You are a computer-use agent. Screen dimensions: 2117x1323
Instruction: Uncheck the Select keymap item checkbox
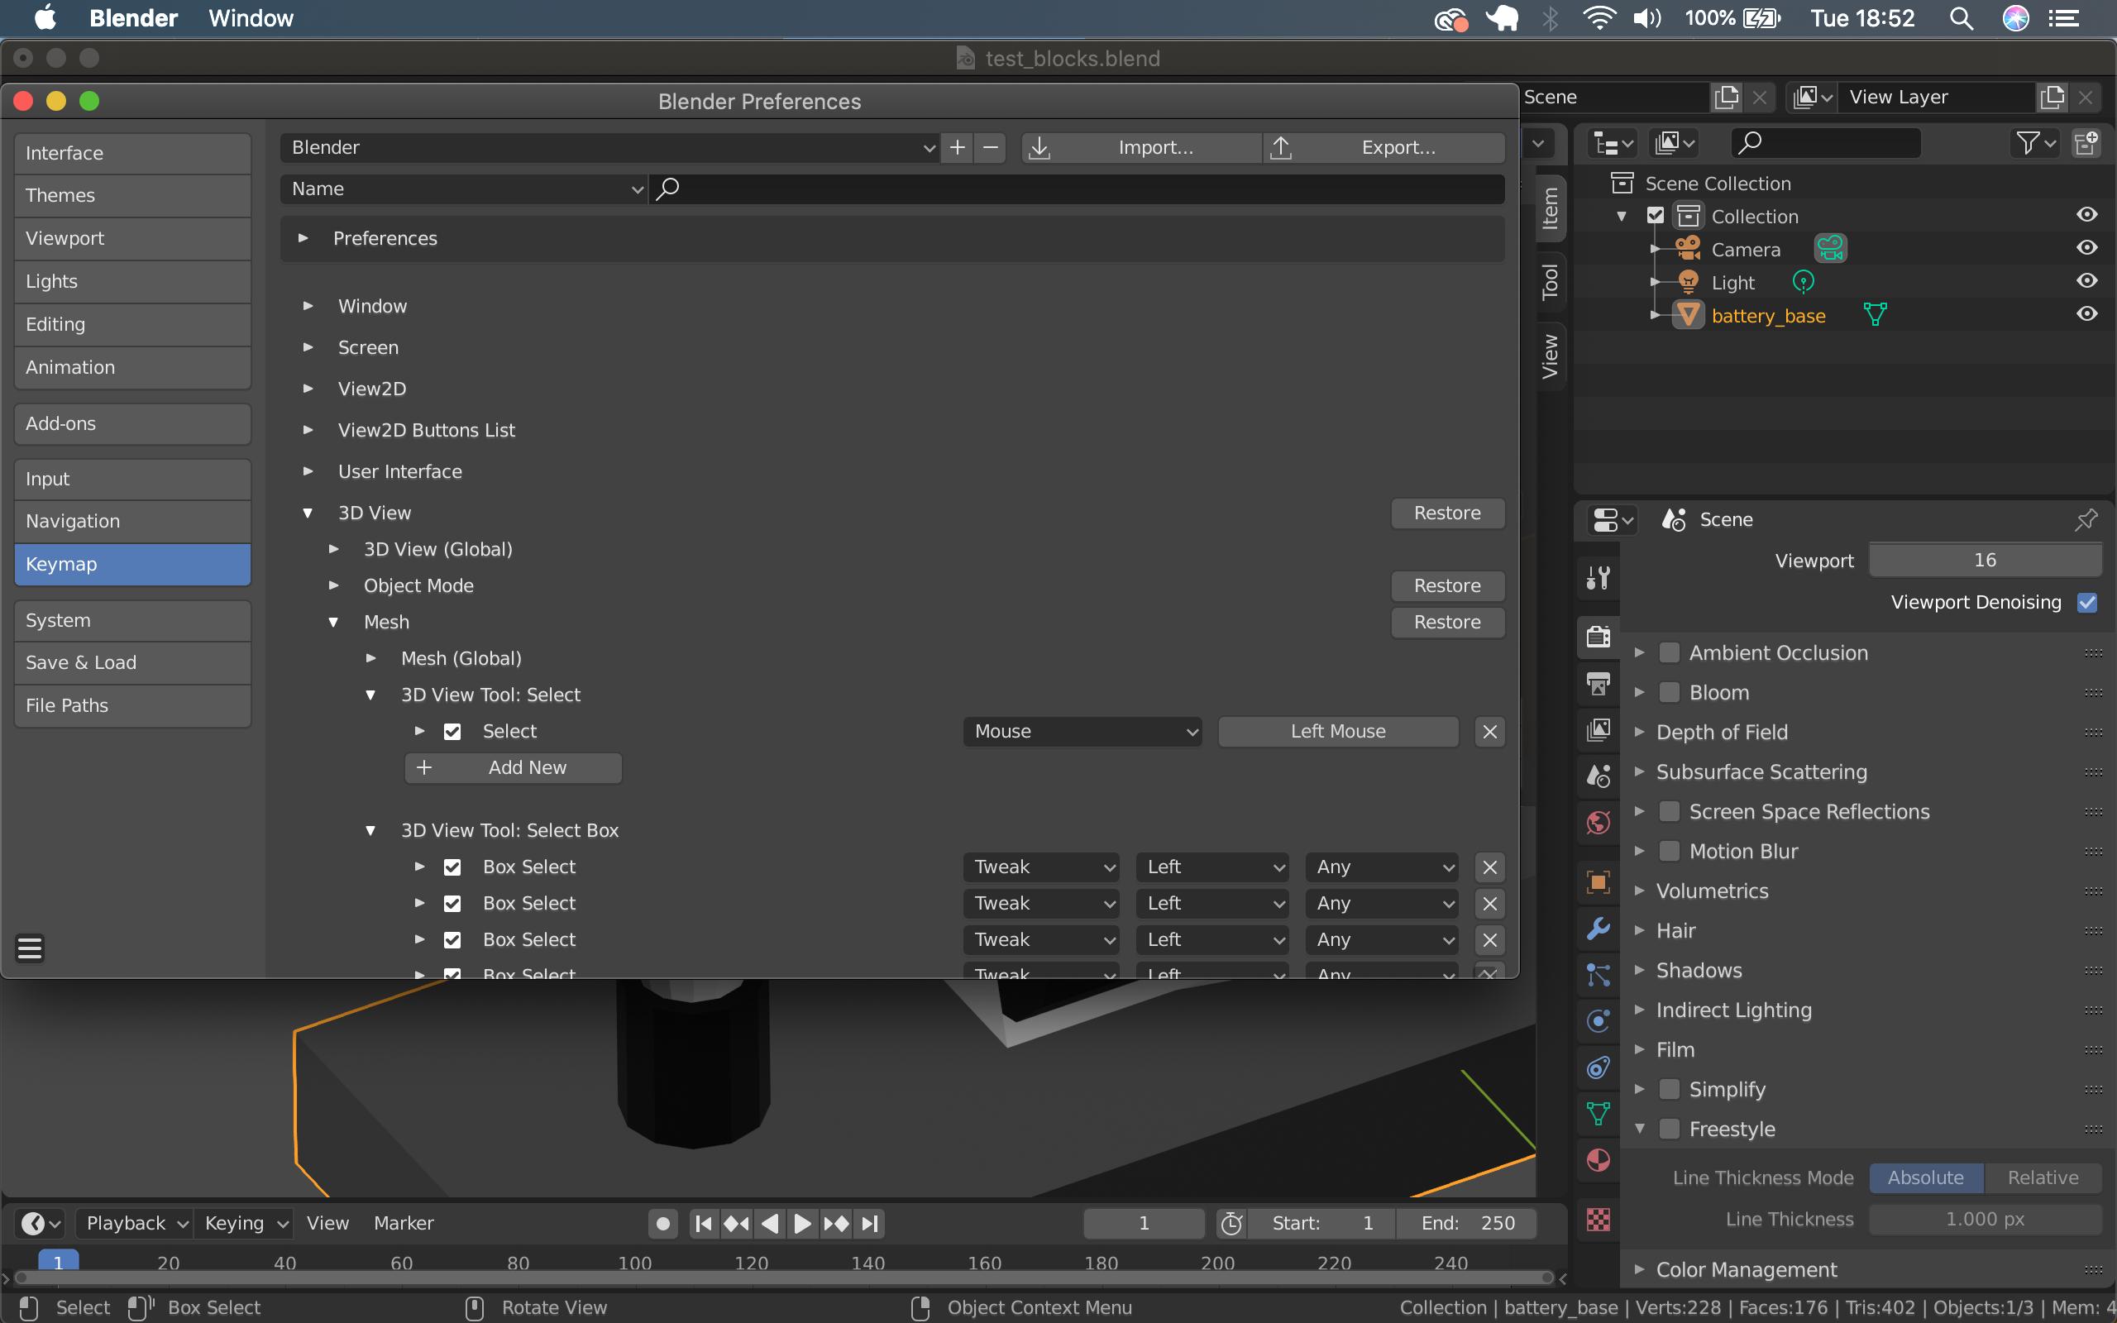tap(452, 732)
